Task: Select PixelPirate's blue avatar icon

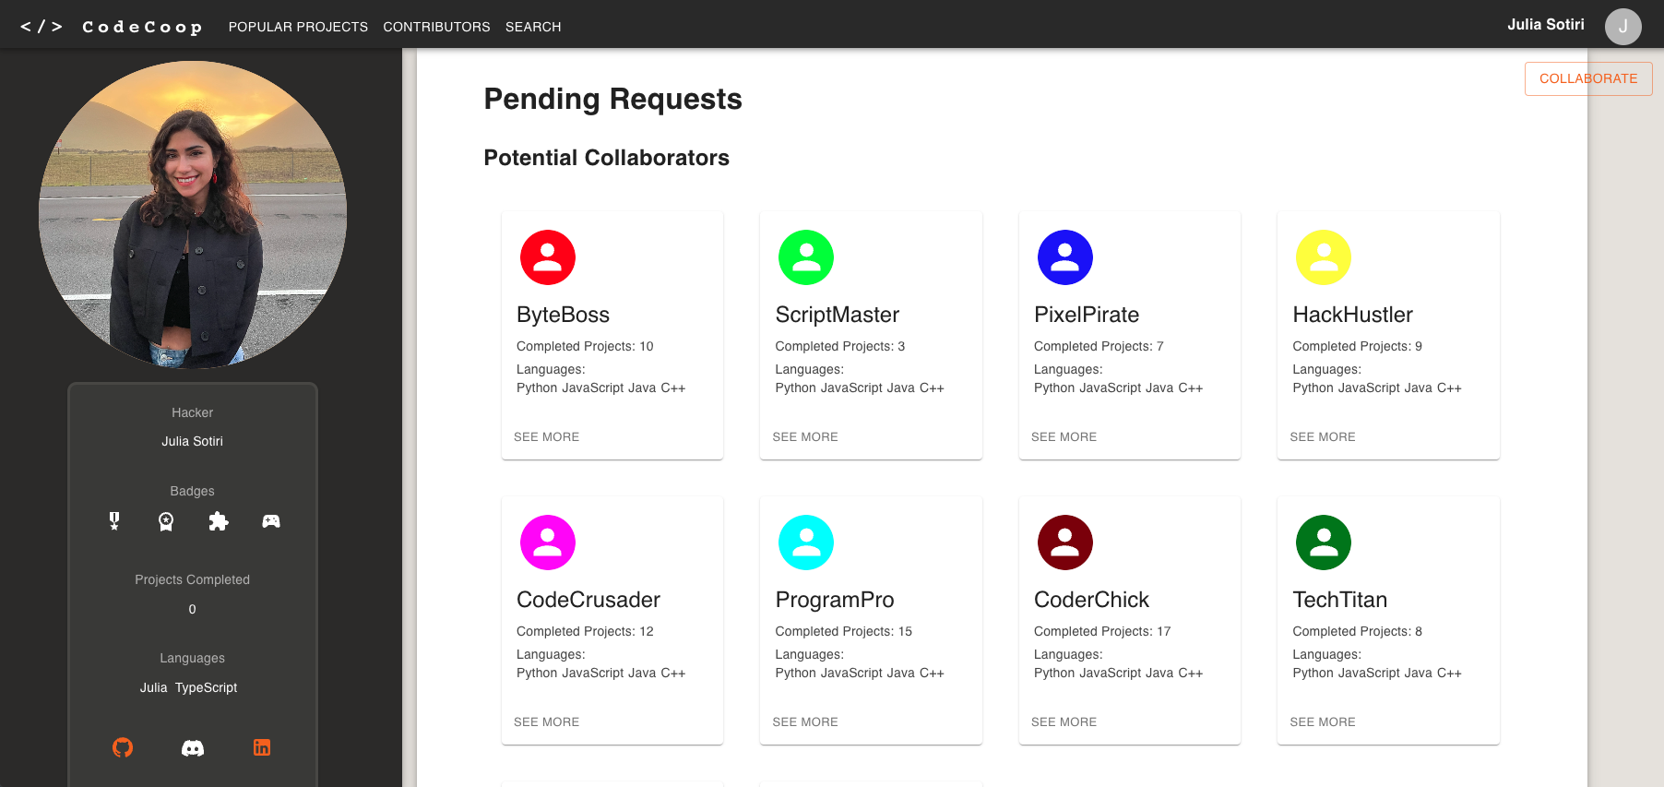Action: pyautogui.click(x=1064, y=256)
